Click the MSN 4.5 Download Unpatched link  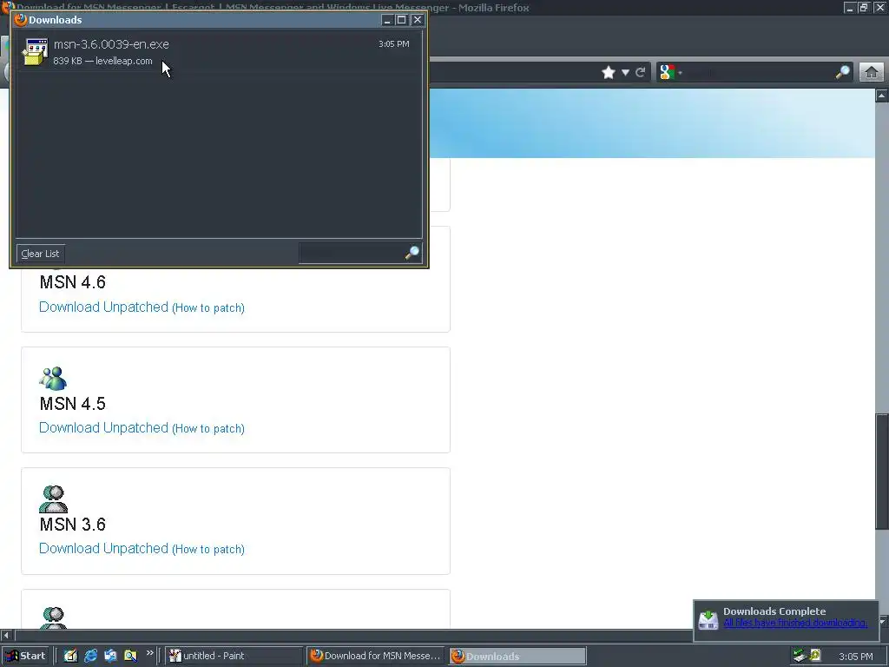pos(104,427)
